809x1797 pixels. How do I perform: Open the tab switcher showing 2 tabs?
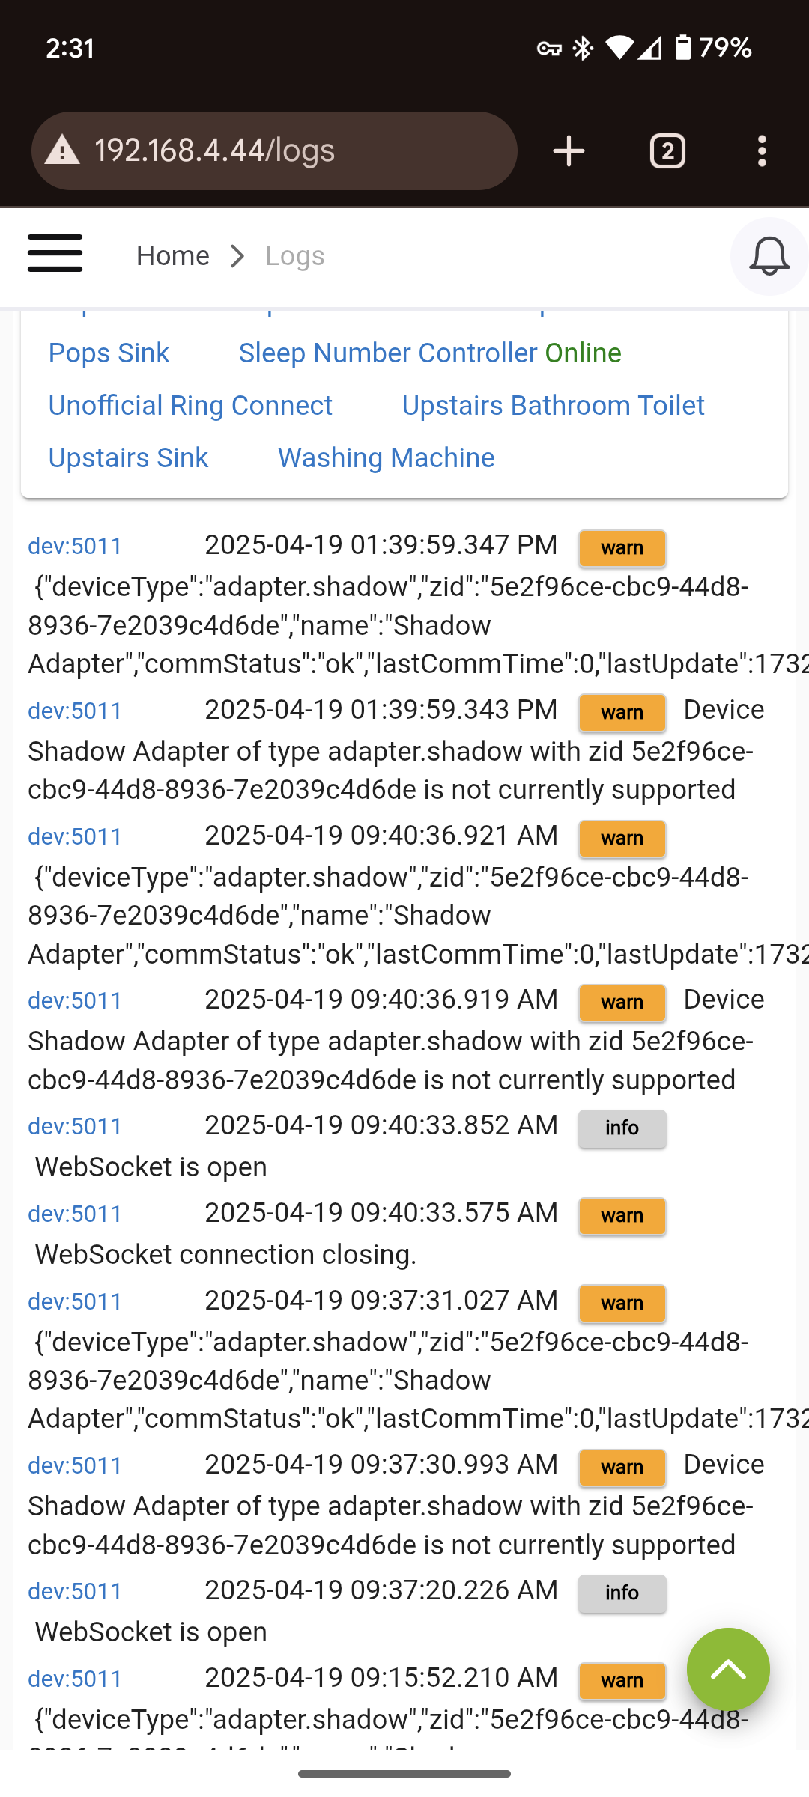click(667, 151)
